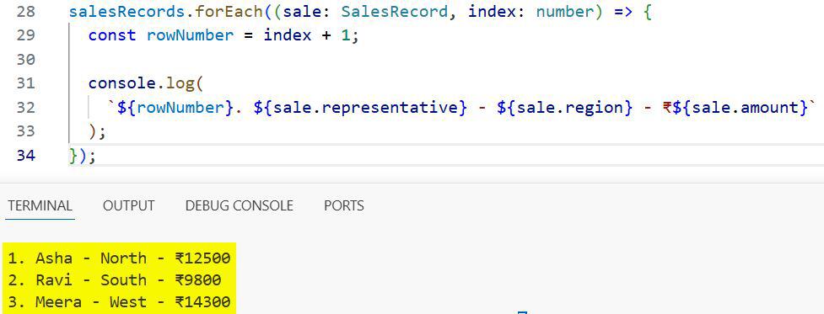Click ${sale.representative} in the template string
This screenshot has height=314, width=824.
tap(360, 108)
